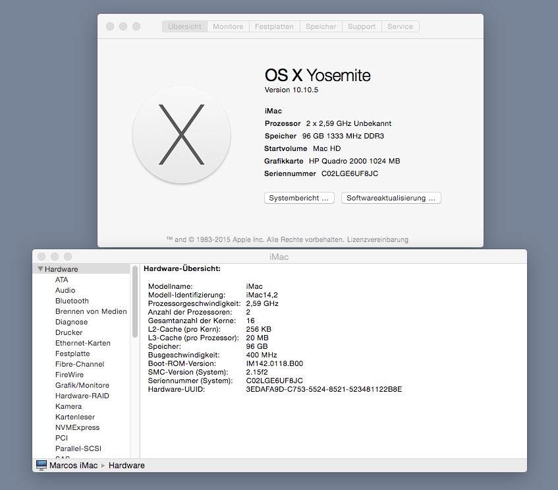Select the Service tab
The width and height of the screenshot is (558, 490).
401,26
